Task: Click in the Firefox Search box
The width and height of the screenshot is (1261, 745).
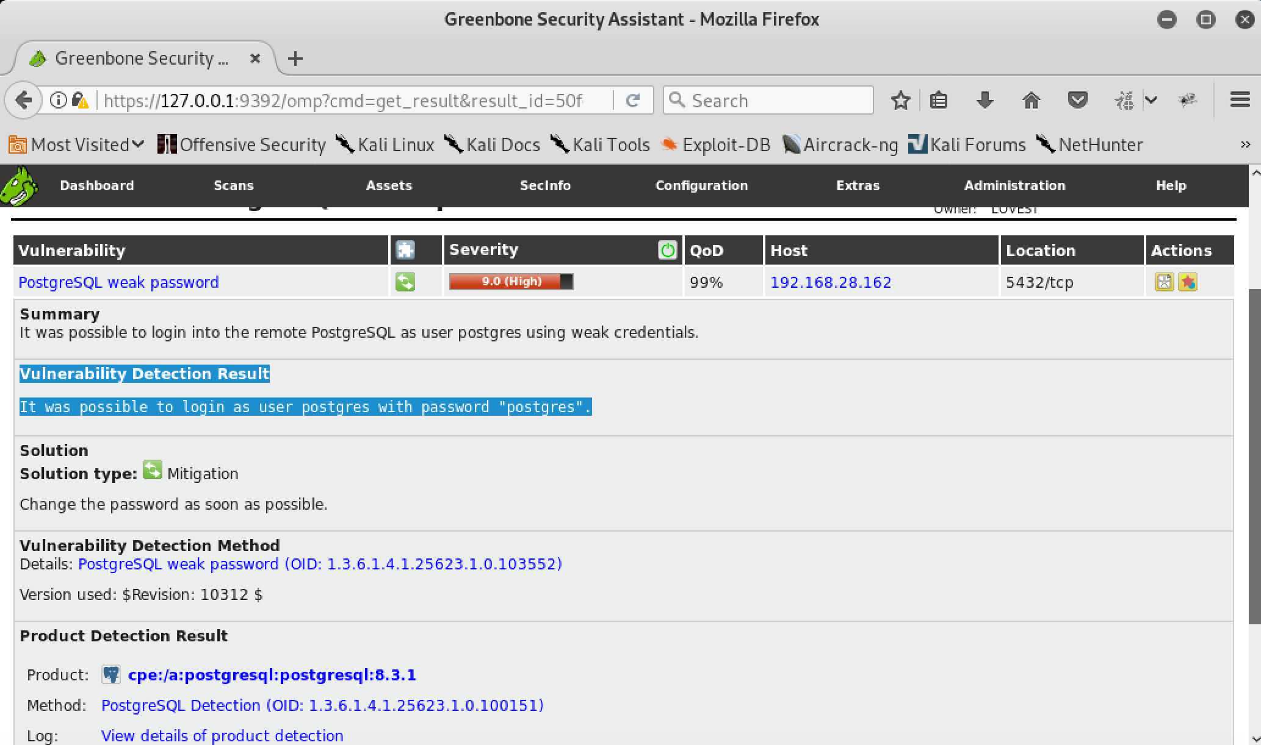Action: [768, 100]
